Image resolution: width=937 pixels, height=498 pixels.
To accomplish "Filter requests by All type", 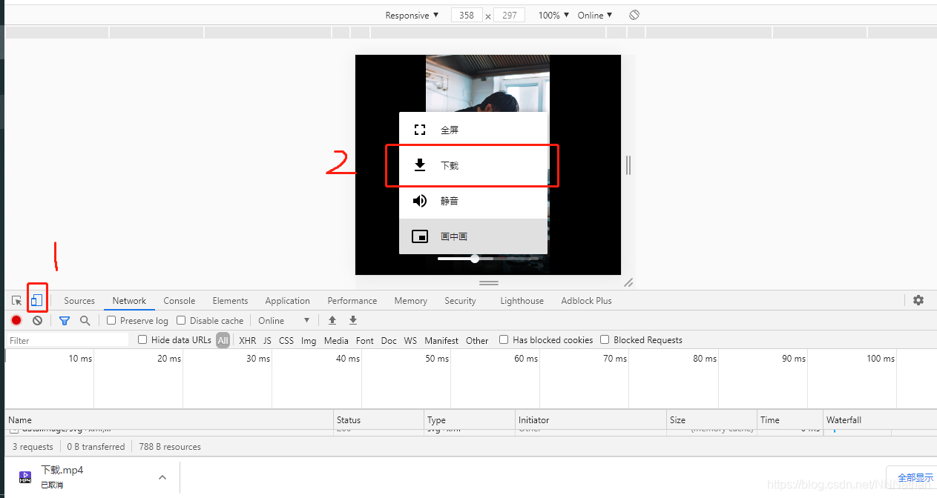I will coord(223,340).
